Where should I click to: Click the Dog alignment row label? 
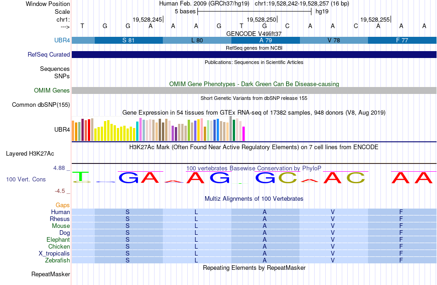point(64,233)
